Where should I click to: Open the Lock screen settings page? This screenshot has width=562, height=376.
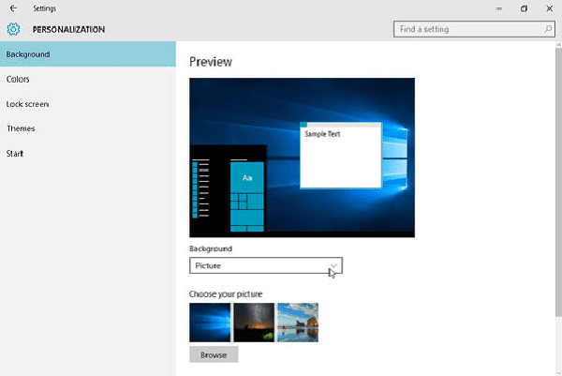(88, 104)
